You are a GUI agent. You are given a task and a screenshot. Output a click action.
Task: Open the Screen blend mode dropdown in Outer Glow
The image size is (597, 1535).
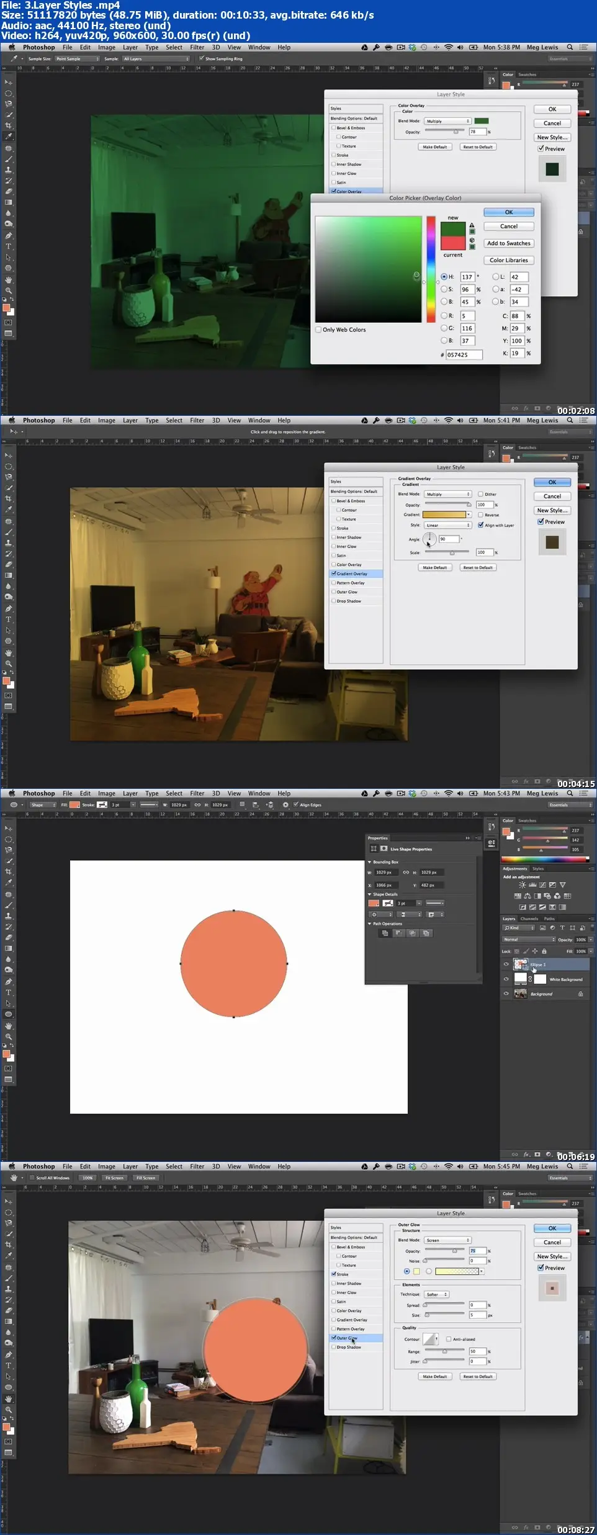click(x=448, y=1240)
